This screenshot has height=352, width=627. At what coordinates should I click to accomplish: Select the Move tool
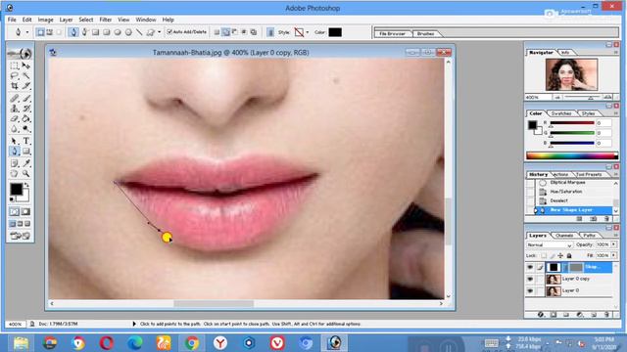click(x=26, y=66)
